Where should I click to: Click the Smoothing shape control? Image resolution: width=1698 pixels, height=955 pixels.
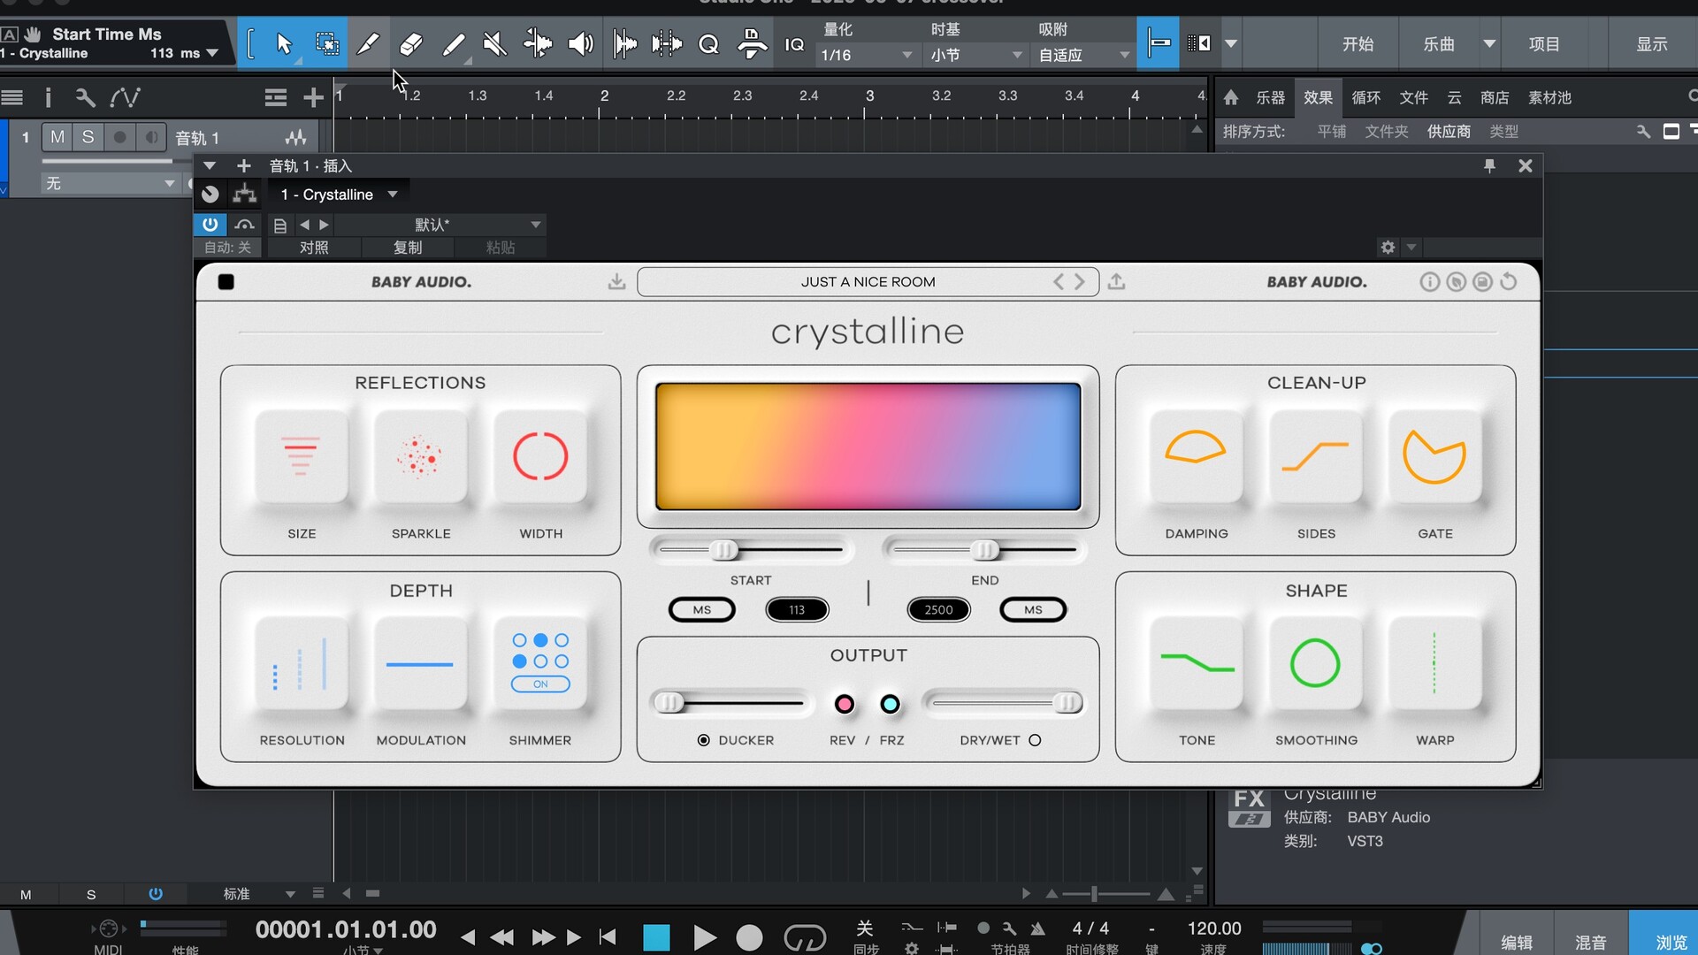point(1316,663)
